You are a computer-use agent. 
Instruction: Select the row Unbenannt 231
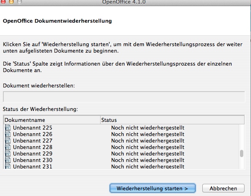click(121, 166)
